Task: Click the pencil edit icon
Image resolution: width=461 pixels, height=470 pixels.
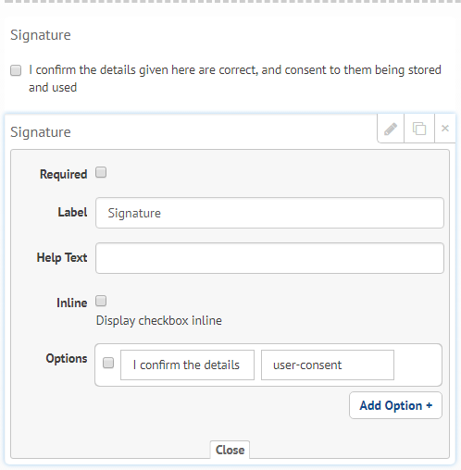Action: (391, 129)
